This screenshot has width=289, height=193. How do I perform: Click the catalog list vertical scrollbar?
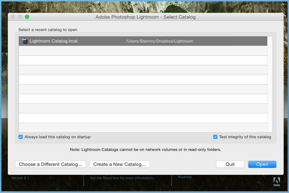pyautogui.click(x=270, y=84)
